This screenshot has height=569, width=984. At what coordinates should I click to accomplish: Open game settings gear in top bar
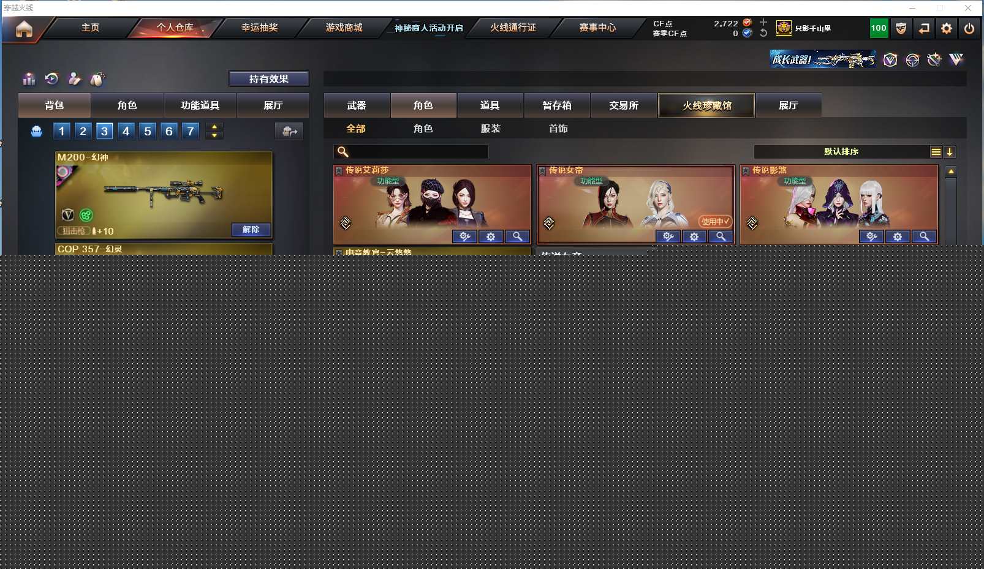(x=947, y=28)
